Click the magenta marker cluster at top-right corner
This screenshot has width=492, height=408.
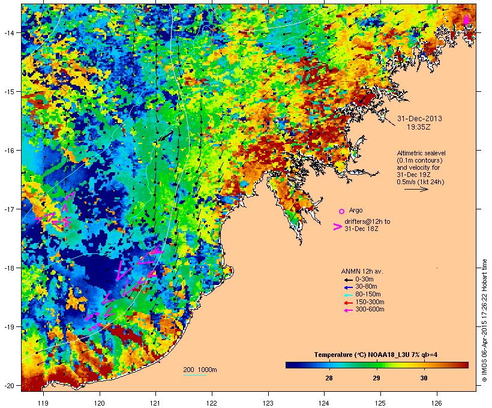pyautogui.click(x=467, y=19)
